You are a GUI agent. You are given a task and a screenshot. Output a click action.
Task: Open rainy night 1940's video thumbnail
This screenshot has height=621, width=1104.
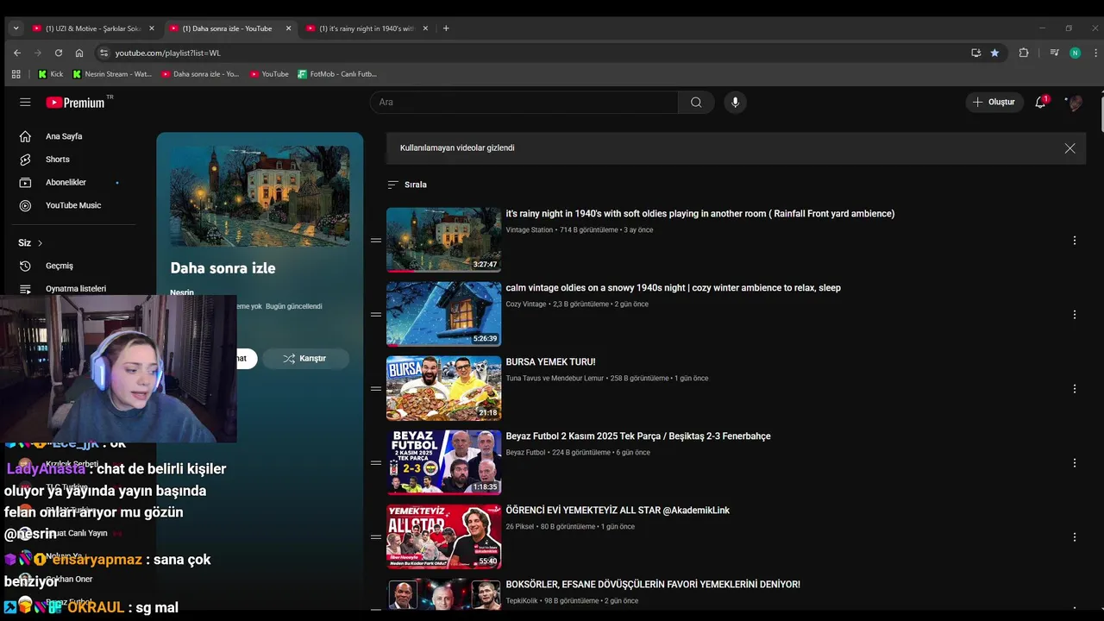point(443,240)
